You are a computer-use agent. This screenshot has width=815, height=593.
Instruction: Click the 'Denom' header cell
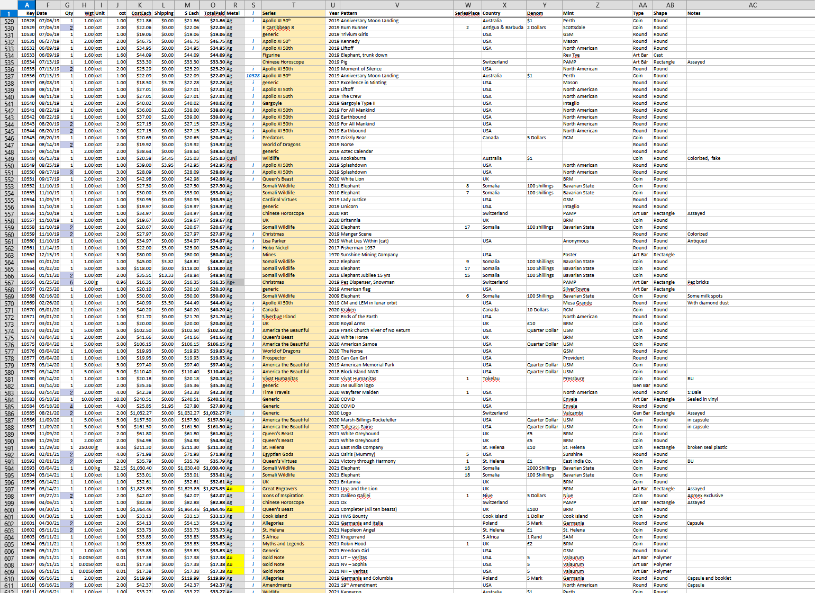(x=544, y=13)
